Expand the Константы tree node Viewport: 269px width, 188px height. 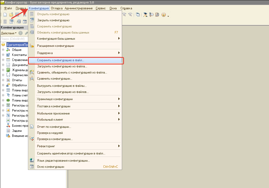[3, 55]
